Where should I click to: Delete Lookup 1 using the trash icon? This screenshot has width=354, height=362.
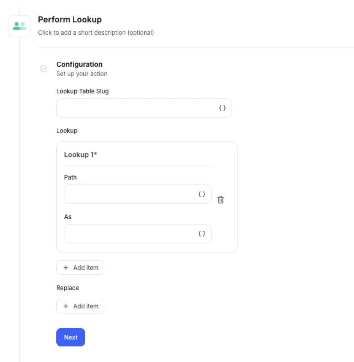(220, 200)
